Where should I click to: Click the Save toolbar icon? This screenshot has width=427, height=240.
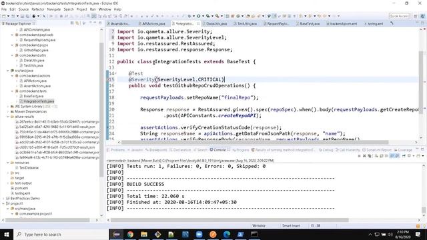22,16
